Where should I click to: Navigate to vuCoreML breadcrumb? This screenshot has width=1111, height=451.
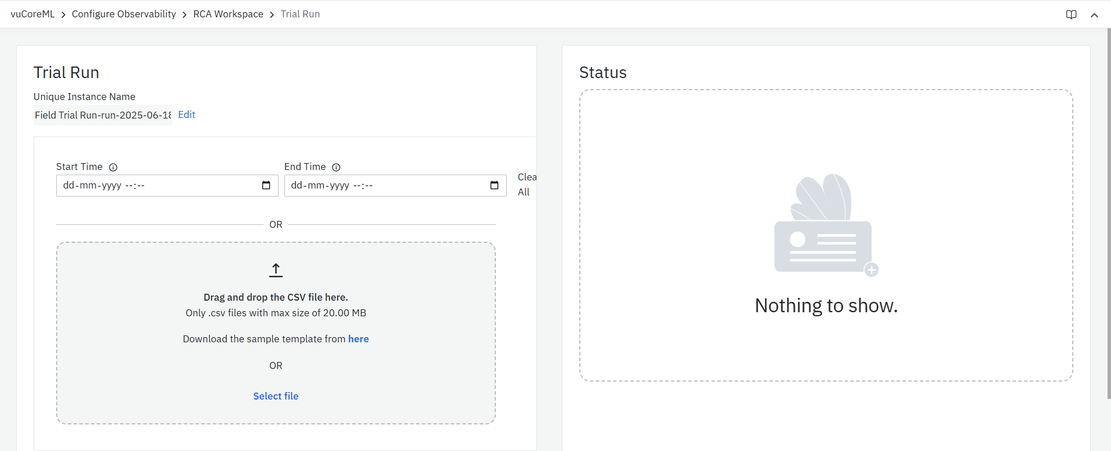click(32, 14)
